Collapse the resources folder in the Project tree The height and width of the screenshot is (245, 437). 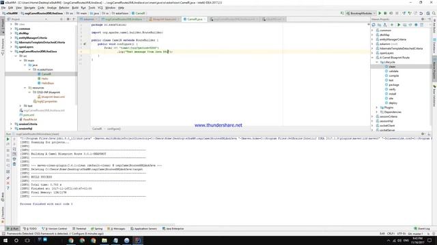(25, 88)
